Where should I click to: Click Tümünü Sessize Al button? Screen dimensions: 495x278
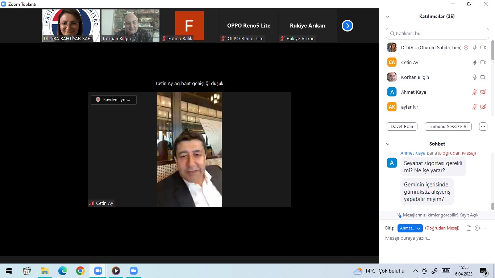point(448,127)
